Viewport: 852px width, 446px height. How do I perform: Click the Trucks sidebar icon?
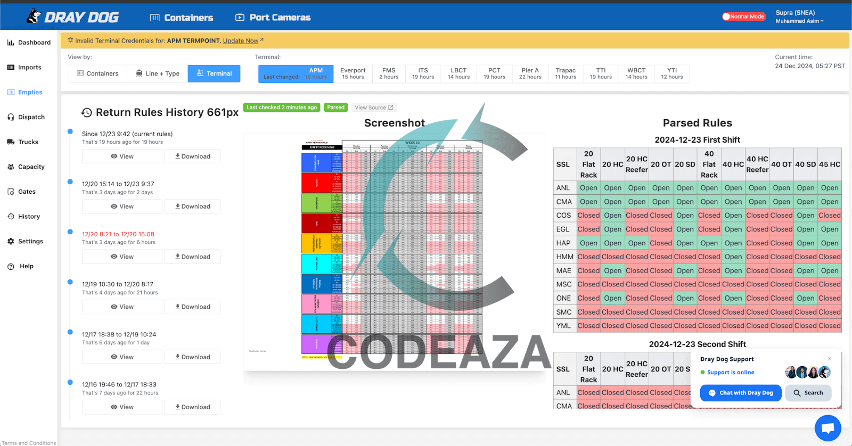[11, 142]
